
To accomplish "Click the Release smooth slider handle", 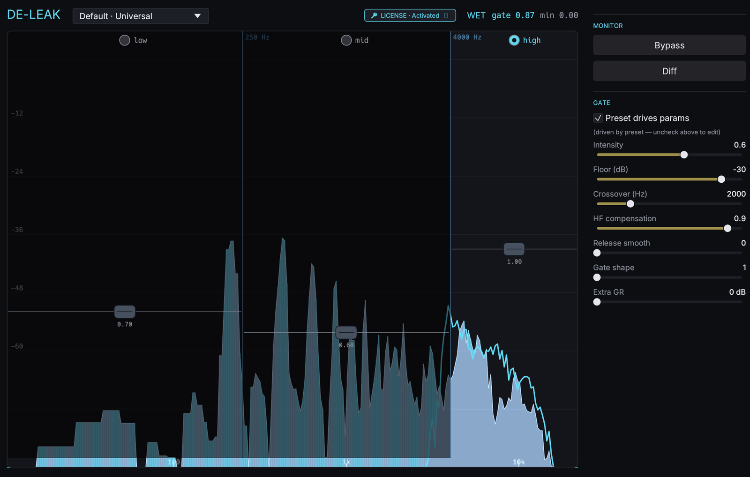I will click(x=597, y=253).
